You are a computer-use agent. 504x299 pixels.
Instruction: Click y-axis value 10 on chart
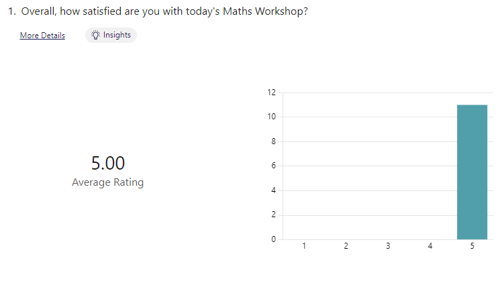tap(272, 117)
